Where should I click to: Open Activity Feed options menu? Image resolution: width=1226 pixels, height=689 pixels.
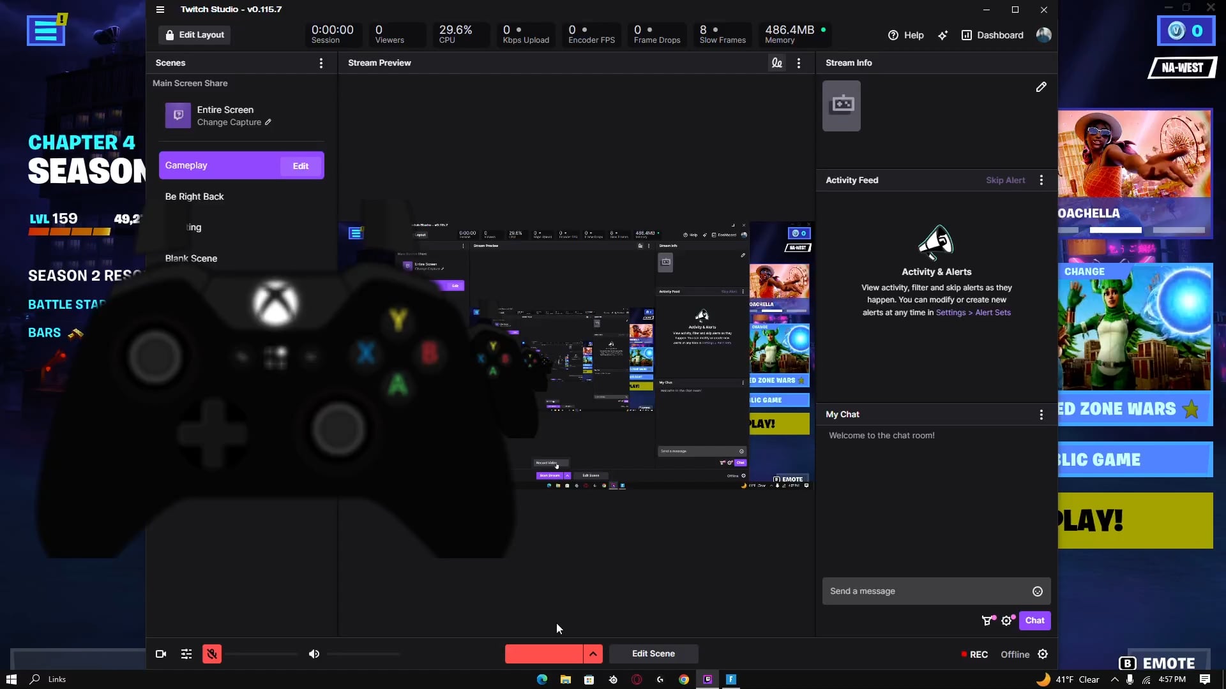point(1041,181)
